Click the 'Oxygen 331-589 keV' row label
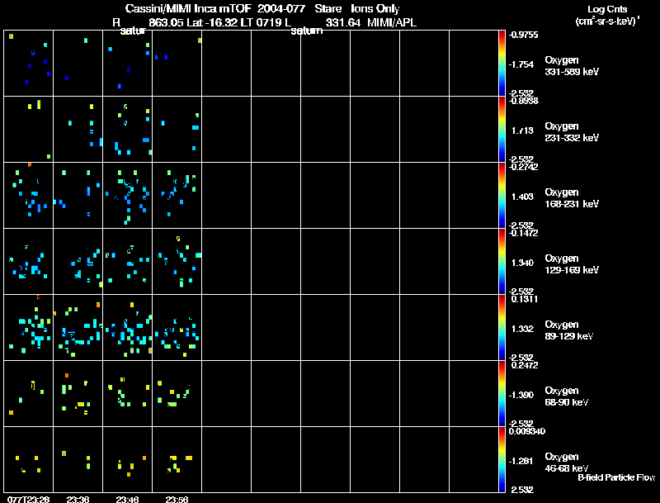660x503 pixels. click(572, 66)
